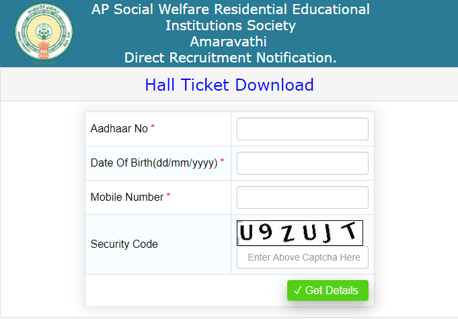The width and height of the screenshot is (458, 319).
Task: Click the Aadhaar No input field
Action: point(302,129)
